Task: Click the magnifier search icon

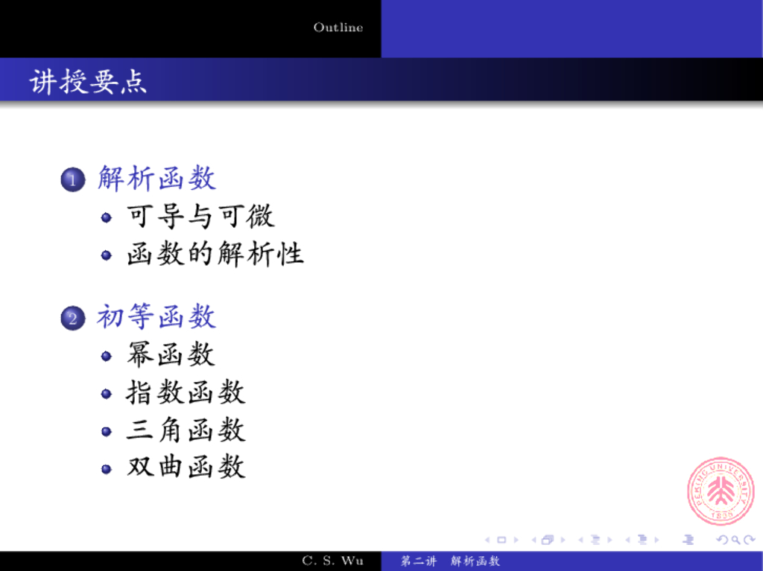Action: [x=735, y=540]
